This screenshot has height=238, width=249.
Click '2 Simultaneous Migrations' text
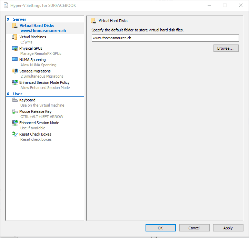42,76
